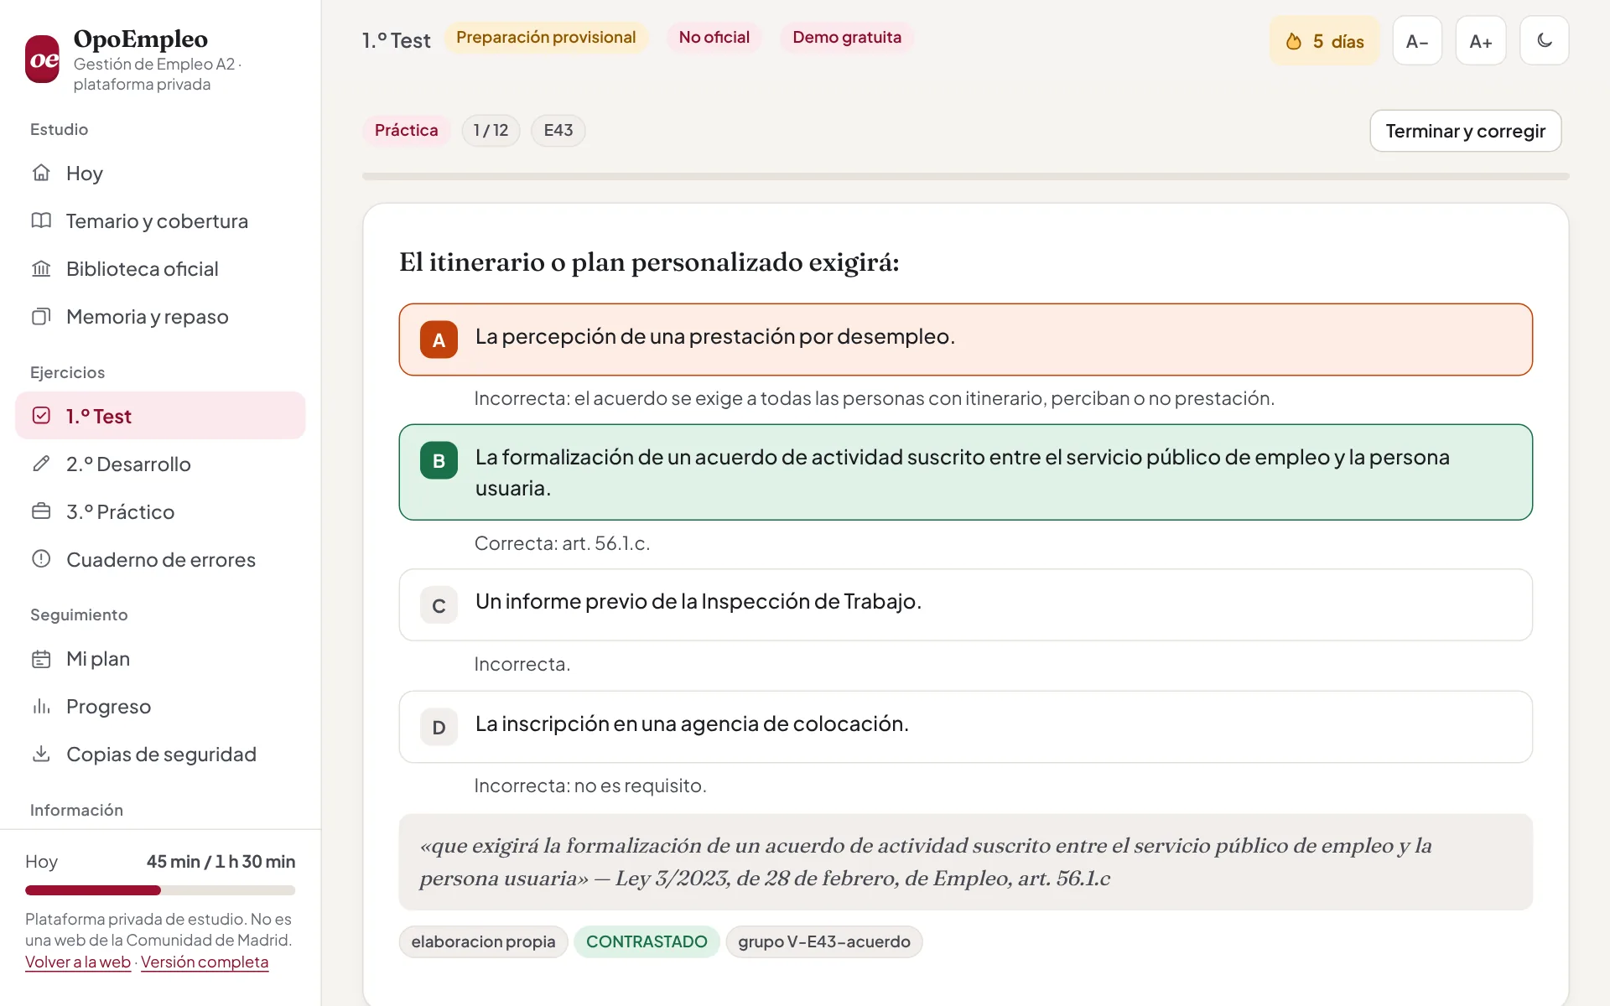Viewport: 1610px width, 1006px height.
Task: Click the CONTRASTADO tag
Action: [x=647, y=941]
